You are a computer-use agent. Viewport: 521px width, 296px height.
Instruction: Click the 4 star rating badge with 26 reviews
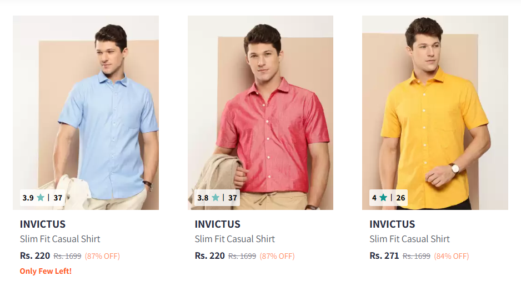[388, 198]
